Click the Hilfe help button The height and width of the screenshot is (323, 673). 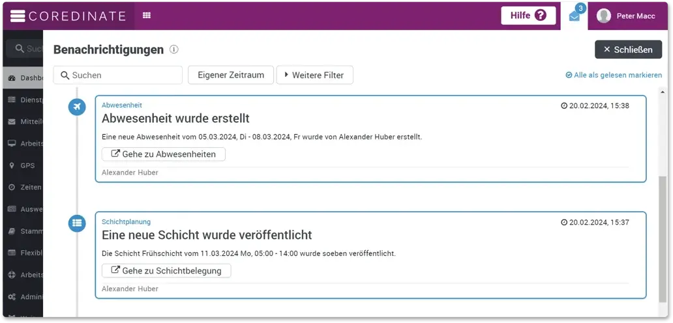click(x=528, y=16)
